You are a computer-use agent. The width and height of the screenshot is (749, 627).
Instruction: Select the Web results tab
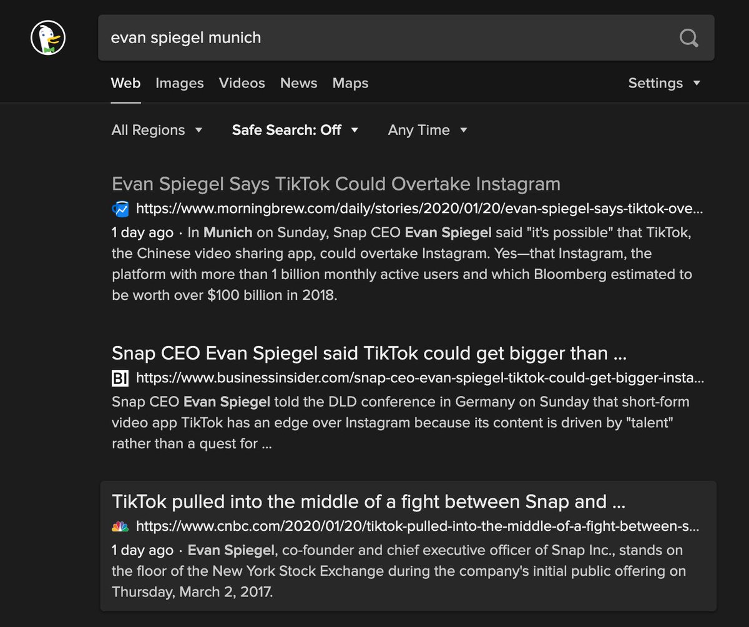coord(125,83)
